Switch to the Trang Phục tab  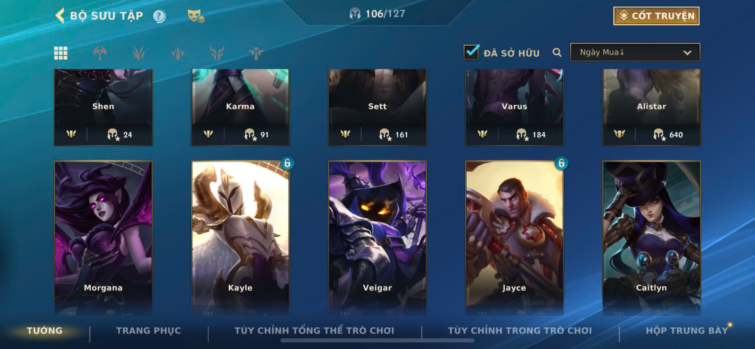coord(148,331)
